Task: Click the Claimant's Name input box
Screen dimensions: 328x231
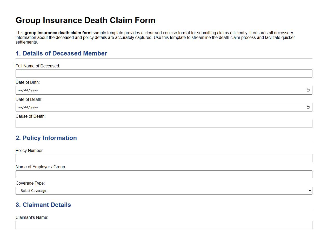Action: coord(164,225)
